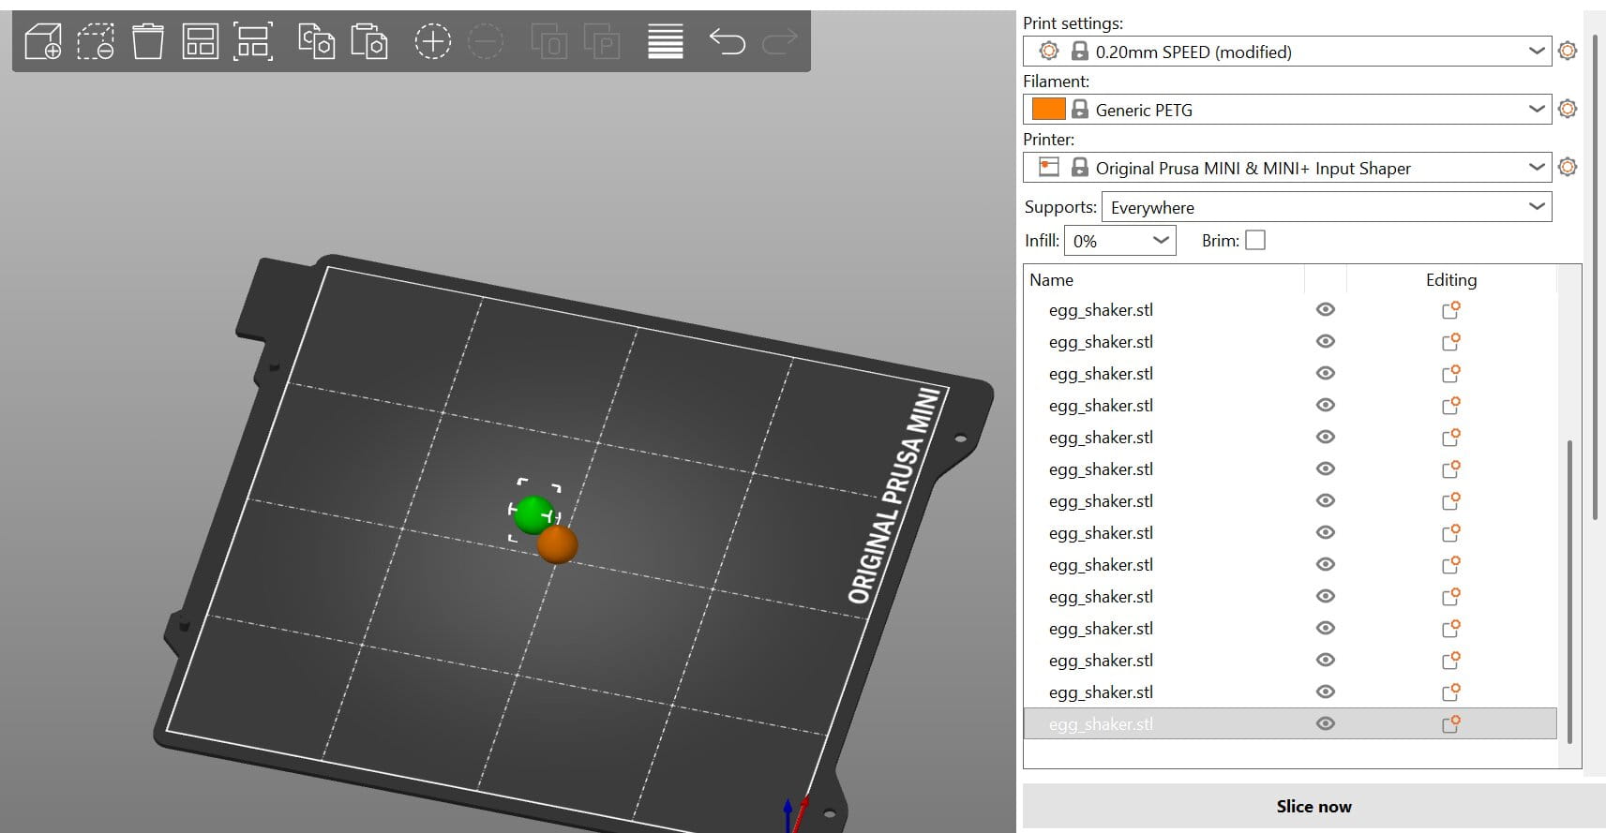Add an instance with the plus circle icon
The height and width of the screenshot is (833, 1606).
[x=432, y=42]
